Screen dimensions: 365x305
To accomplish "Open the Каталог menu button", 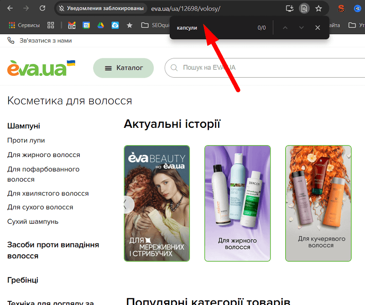I will (x=123, y=68).
